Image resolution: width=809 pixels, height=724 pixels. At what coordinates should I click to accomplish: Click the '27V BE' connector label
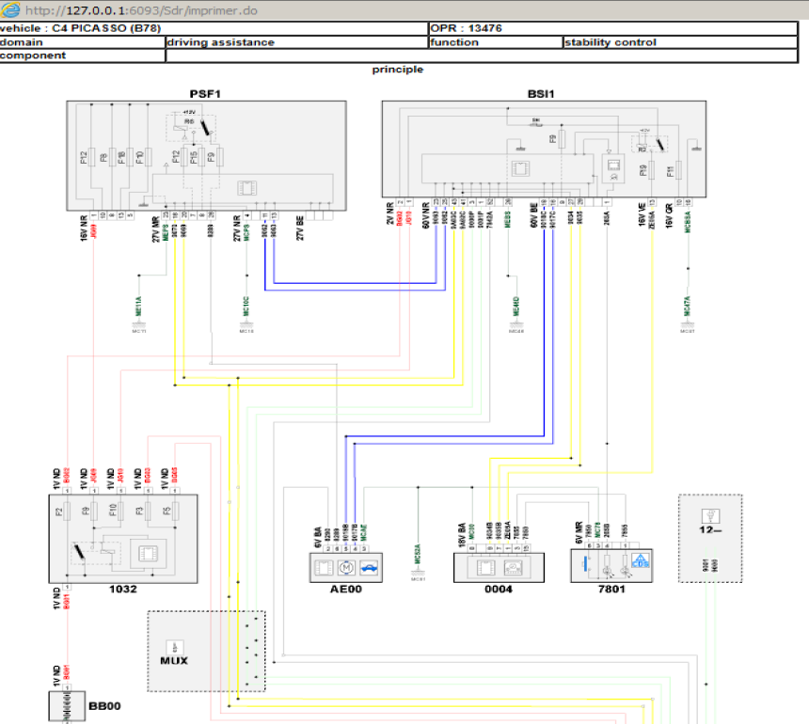(300, 228)
